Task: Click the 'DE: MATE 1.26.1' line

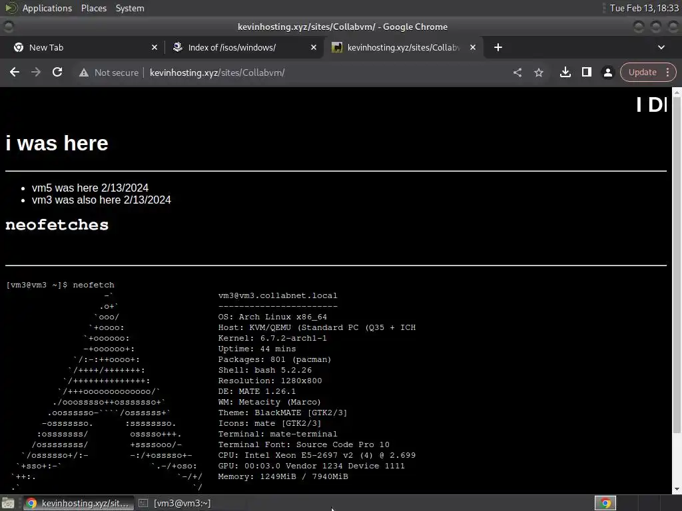Action: point(256,391)
